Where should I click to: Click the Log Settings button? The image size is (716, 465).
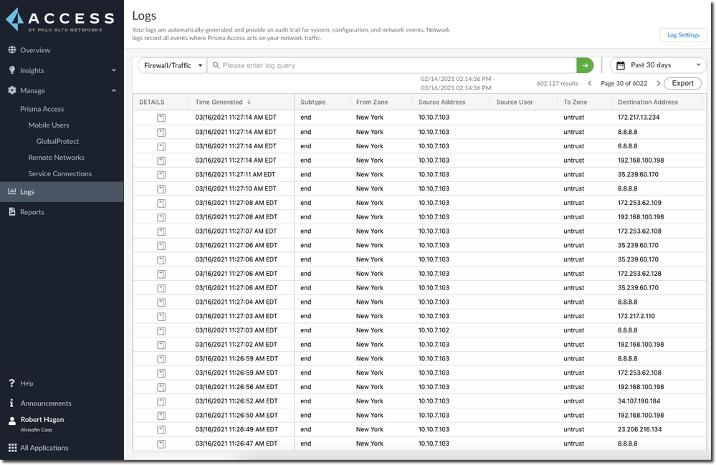(683, 34)
